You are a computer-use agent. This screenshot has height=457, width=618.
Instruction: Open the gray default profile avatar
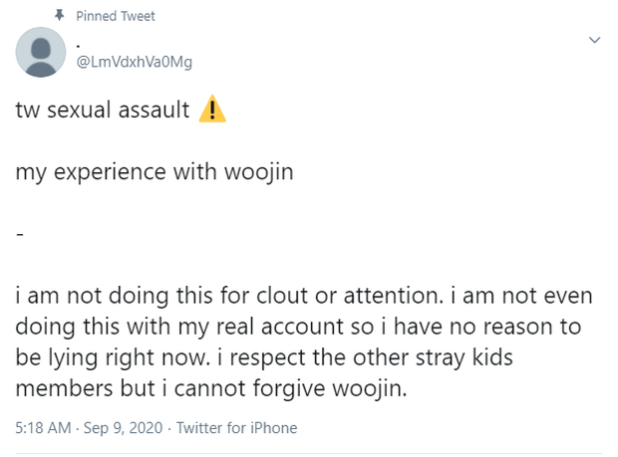pyautogui.click(x=40, y=52)
